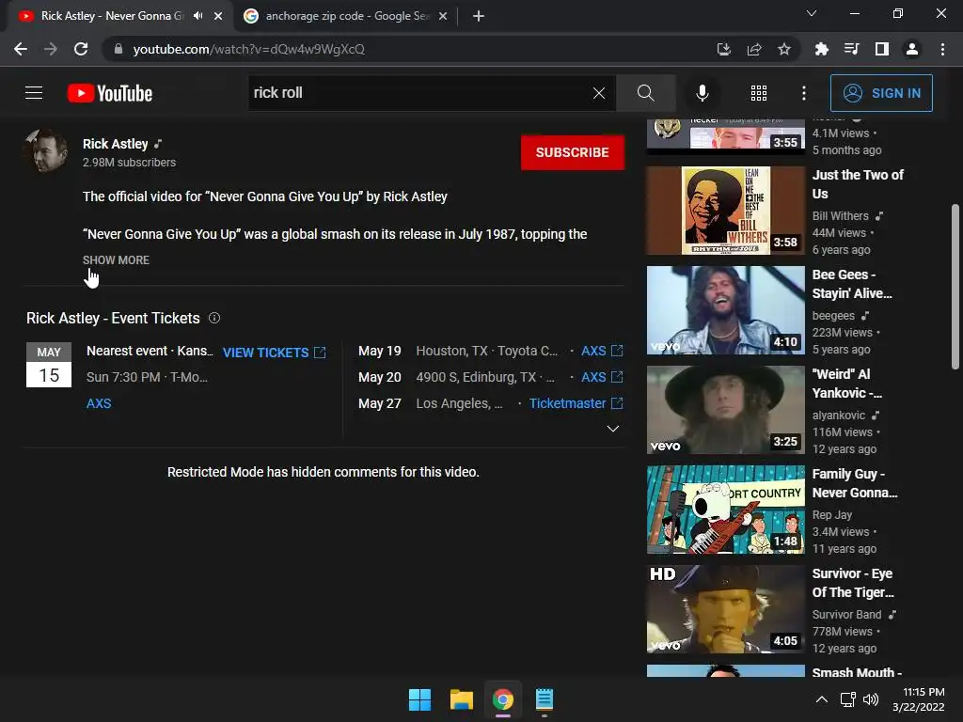Image resolution: width=963 pixels, height=722 pixels.
Task: Open Chrome profile avatar
Action: pos(912,49)
